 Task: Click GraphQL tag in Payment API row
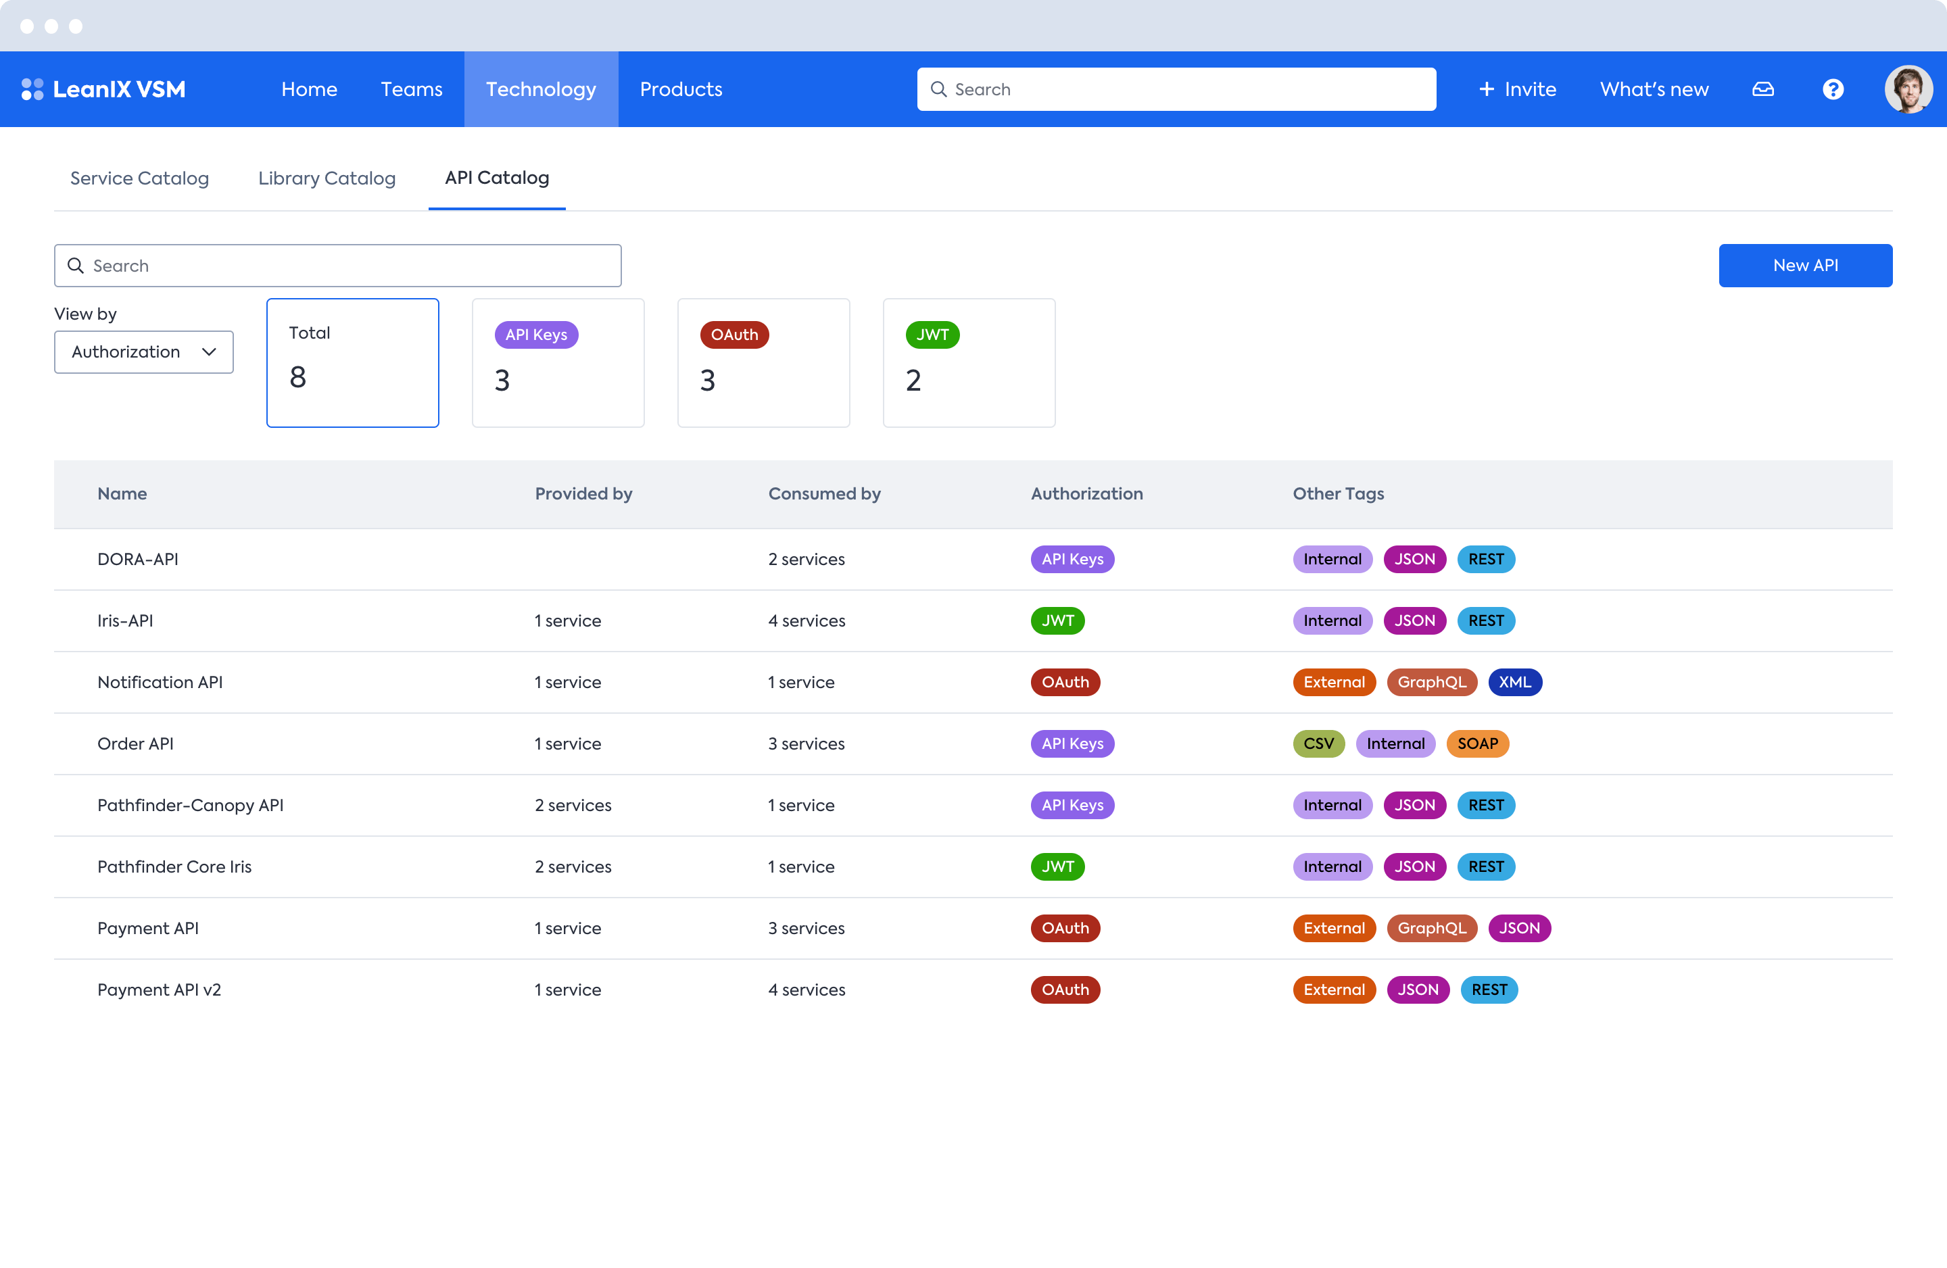(x=1432, y=929)
